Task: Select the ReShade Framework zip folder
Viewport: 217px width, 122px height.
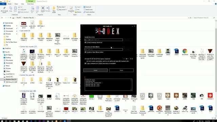Action: coord(142,110)
